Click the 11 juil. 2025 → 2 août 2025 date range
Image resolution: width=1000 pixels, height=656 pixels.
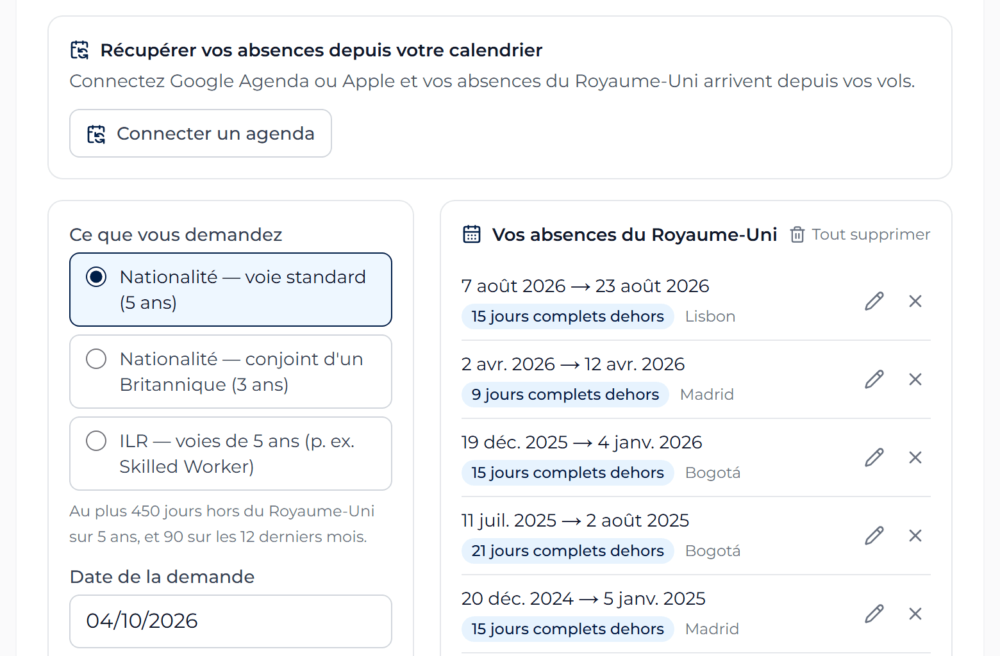tap(576, 520)
